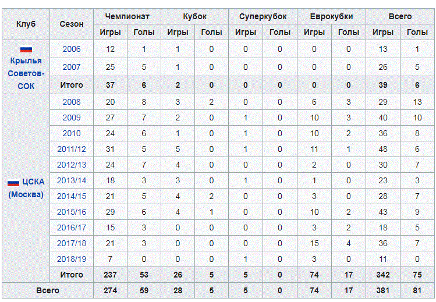The height and width of the screenshot is (302, 436).
Task: Click the Клуб column header
Action: tap(26, 24)
